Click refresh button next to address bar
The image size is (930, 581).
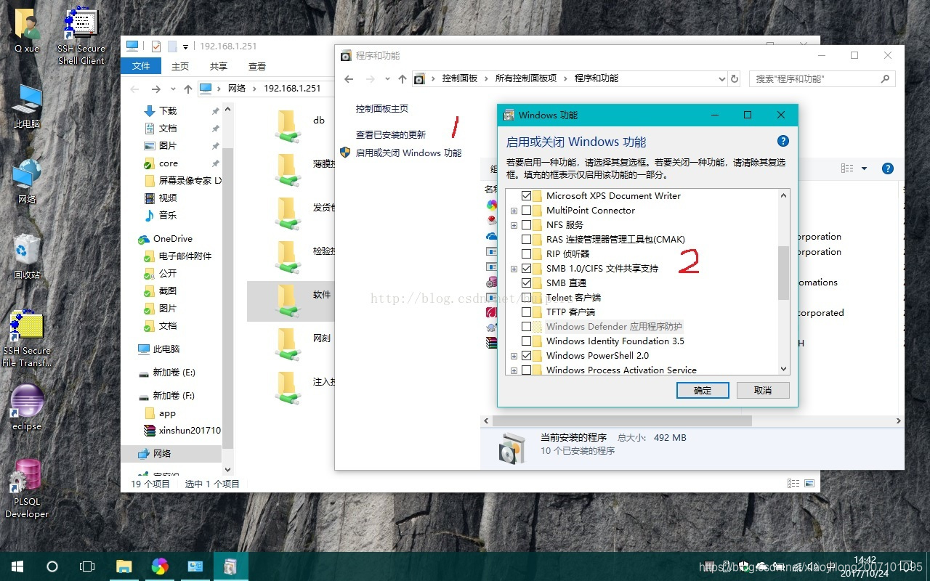(735, 78)
